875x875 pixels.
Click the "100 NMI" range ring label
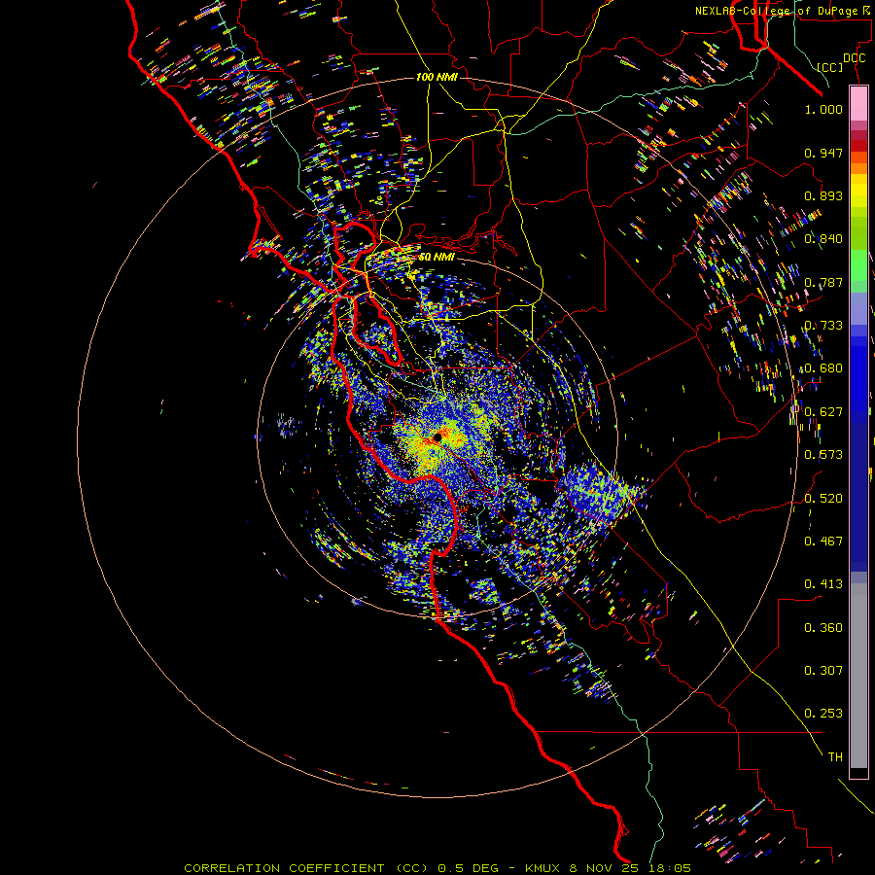437,77
